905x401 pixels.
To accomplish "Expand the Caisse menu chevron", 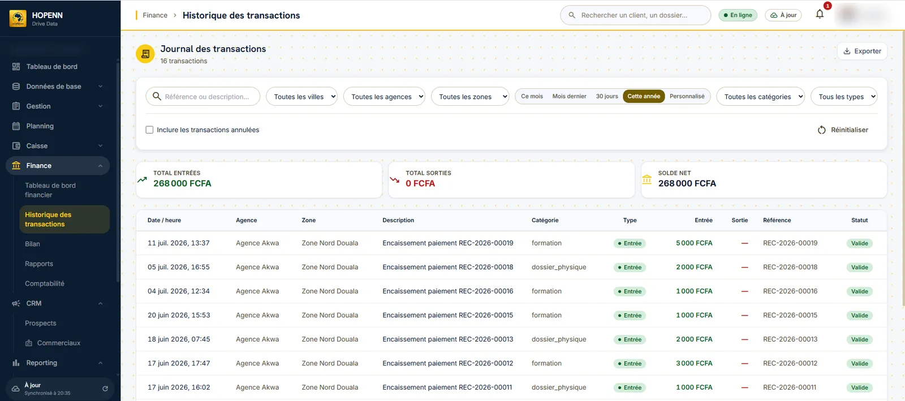I will pos(101,146).
